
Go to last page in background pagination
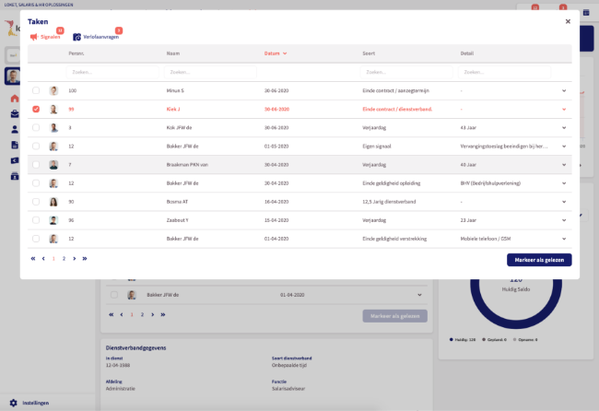point(163,314)
